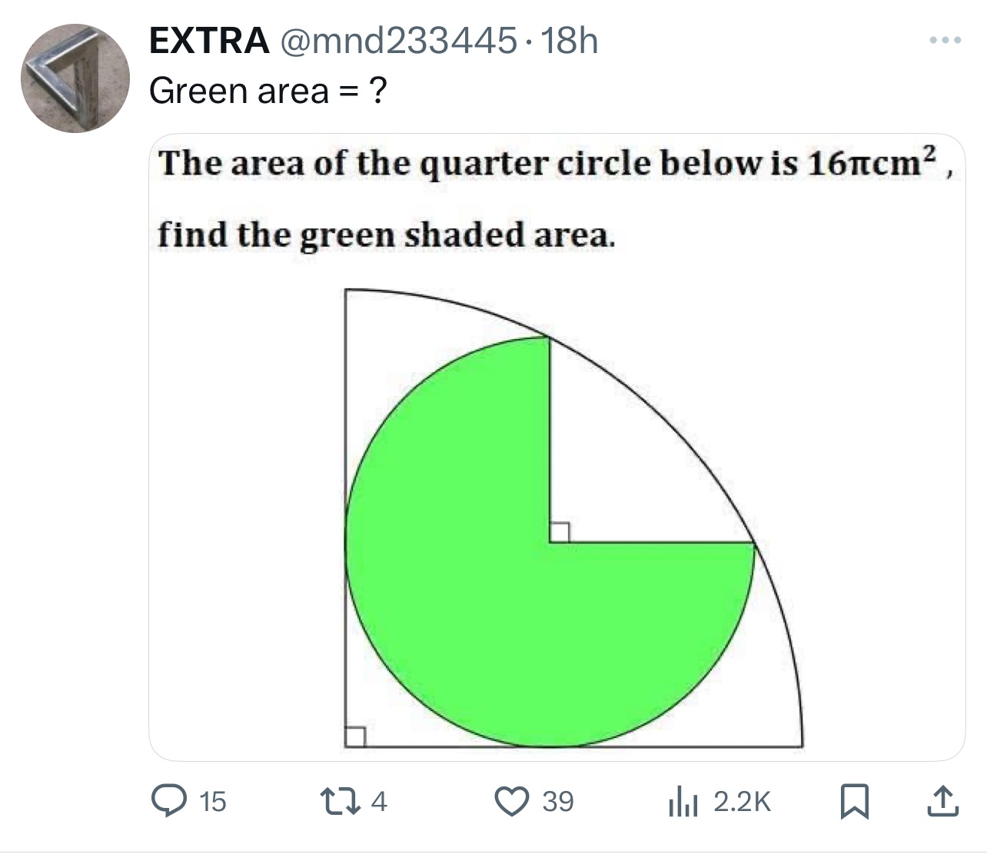The height and width of the screenshot is (861, 987).
Task: Select the 'Green area = ?' tweet text
Action: coord(268,91)
